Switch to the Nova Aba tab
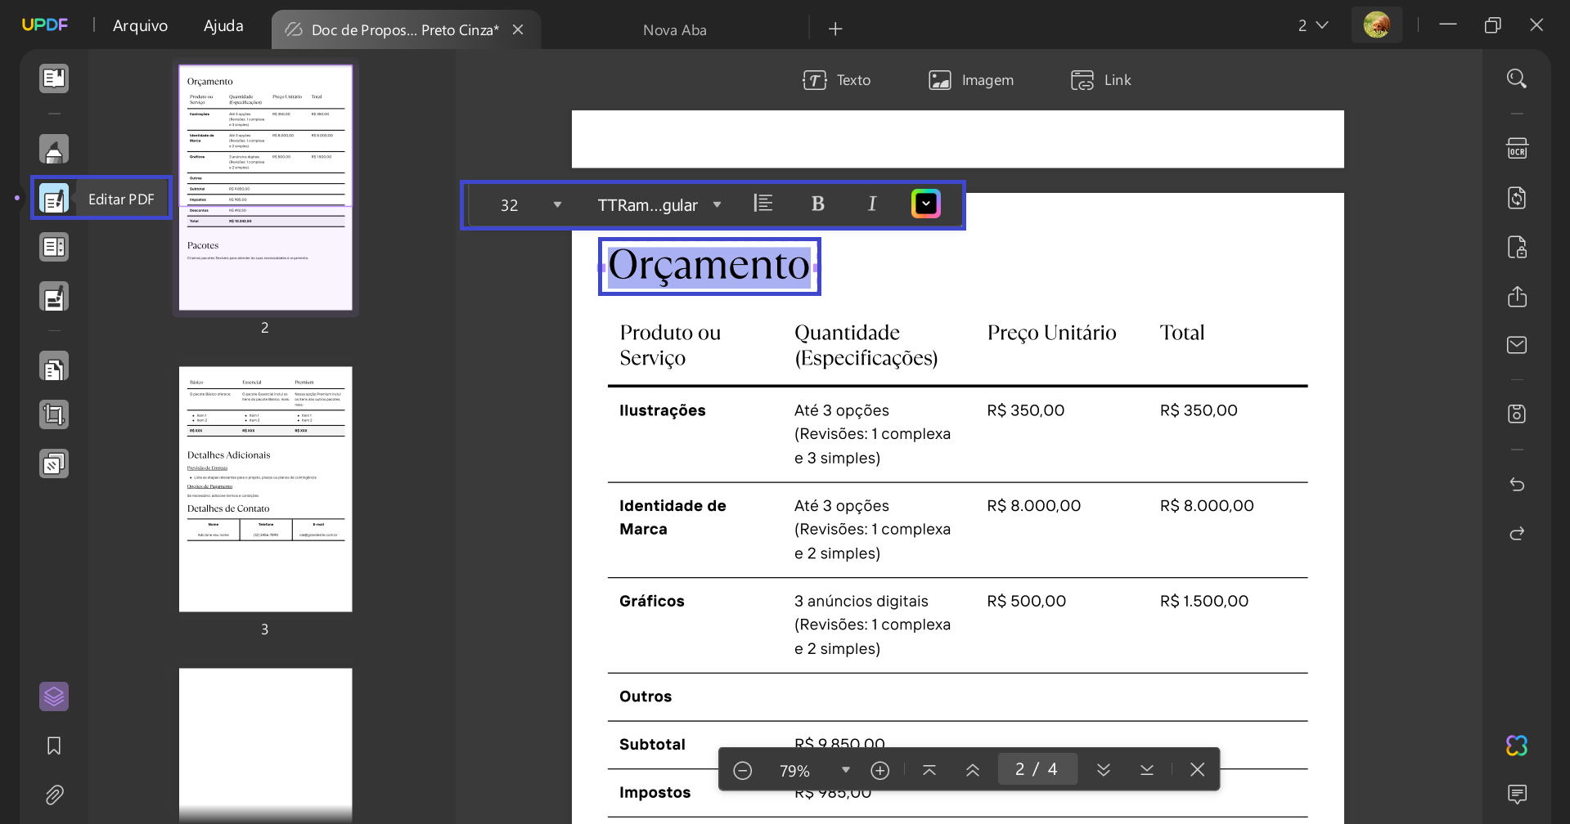1570x824 pixels. [675, 29]
